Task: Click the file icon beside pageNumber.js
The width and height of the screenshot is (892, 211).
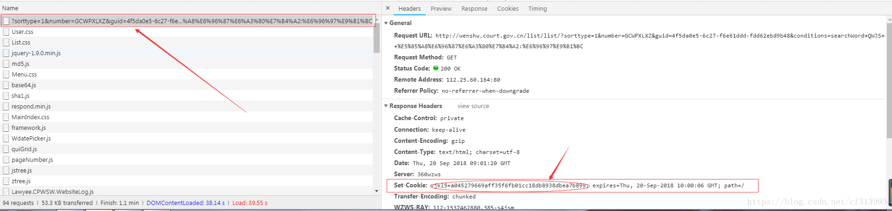Action: (x=6, y=160)
